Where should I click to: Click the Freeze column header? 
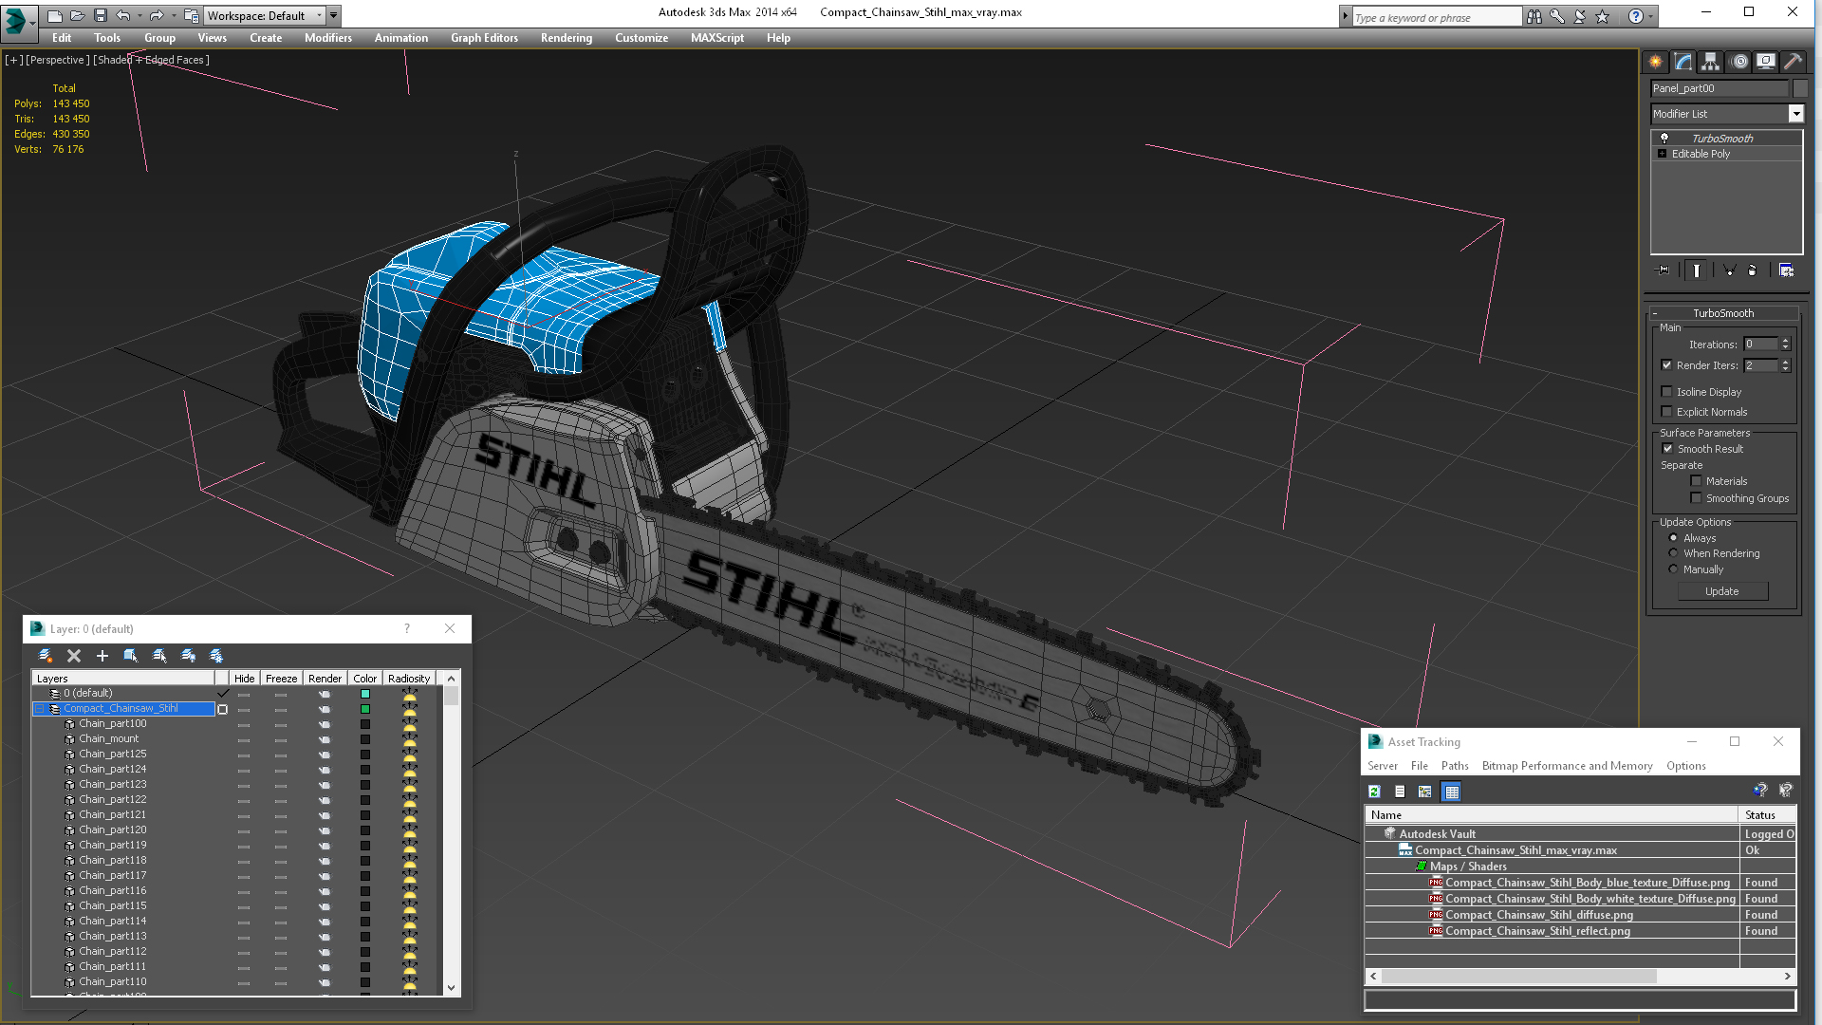pos(282,679)
